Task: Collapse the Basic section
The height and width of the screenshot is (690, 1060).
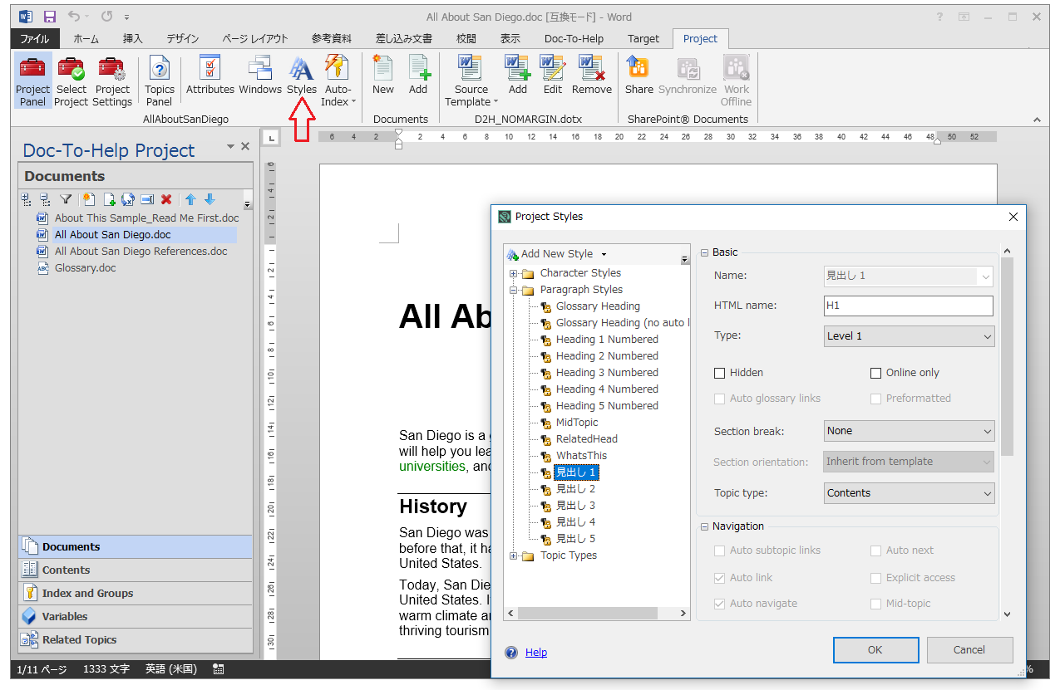Action: pos(704,252)
